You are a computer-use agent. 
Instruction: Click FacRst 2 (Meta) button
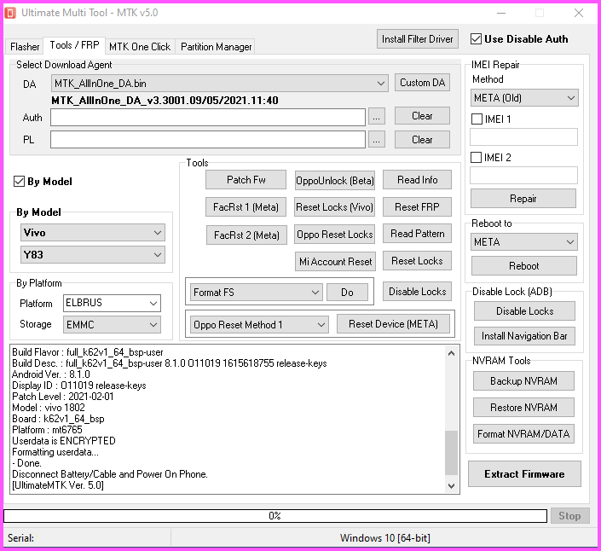(x=246, y=235)
